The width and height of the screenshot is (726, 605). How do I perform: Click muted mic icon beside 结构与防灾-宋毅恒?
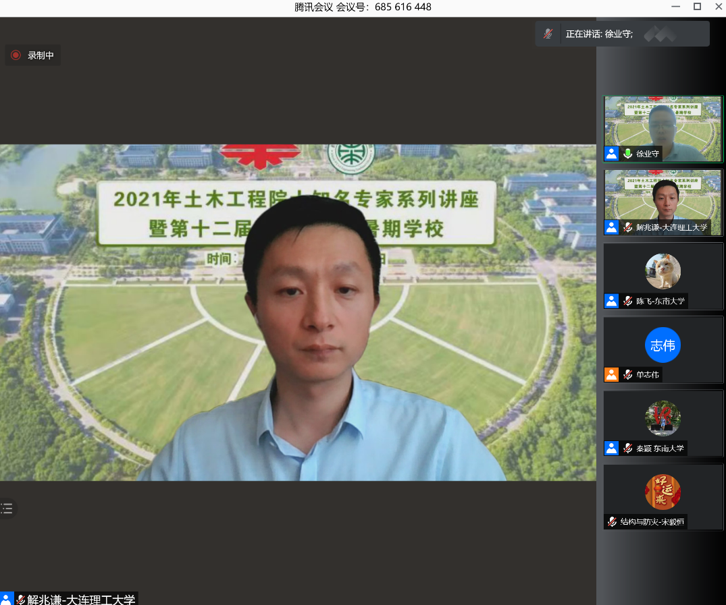pos(612,521)
